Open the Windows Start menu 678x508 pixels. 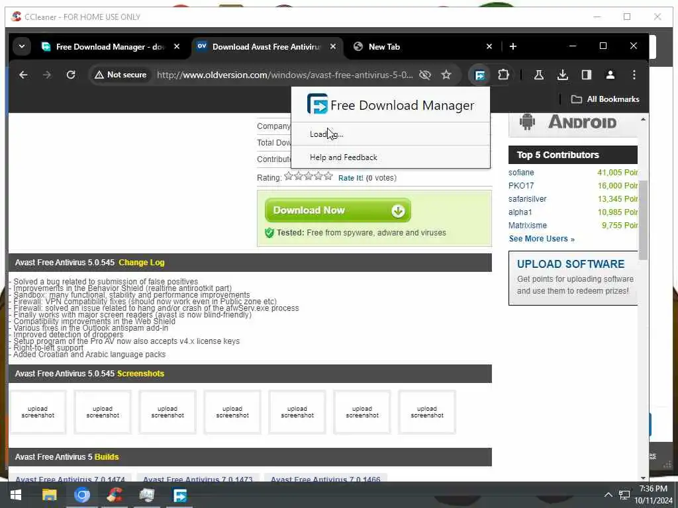(x=16, y=495)
